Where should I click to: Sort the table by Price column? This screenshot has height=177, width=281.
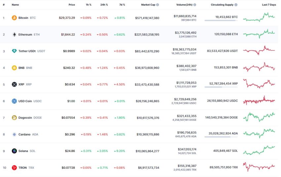[x=72, y=5]
